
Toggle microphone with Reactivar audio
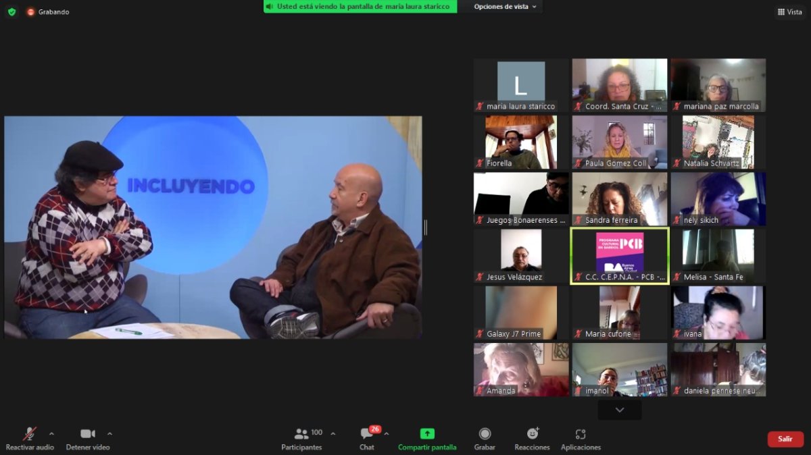pos(30,434)
